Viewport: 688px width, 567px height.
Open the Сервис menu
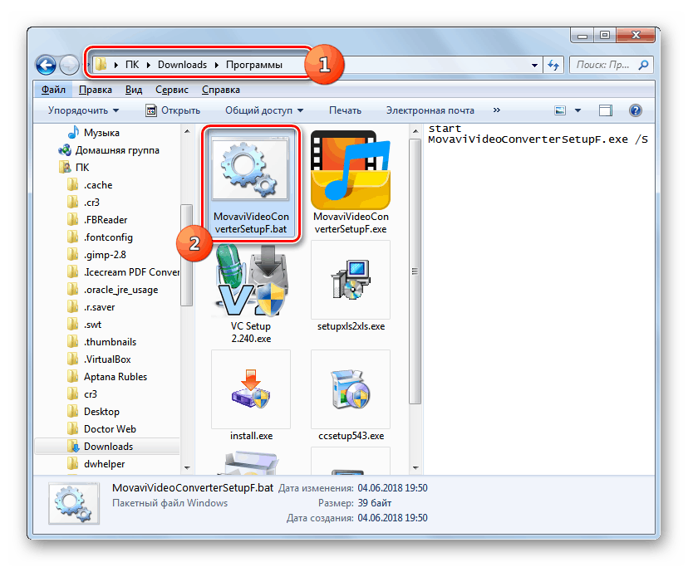tap(171, 90)
